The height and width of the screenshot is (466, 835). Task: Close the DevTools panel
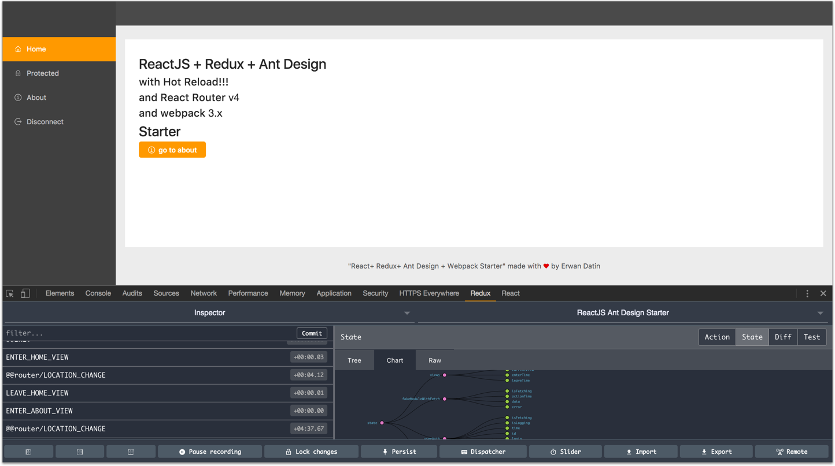point(823,294)
